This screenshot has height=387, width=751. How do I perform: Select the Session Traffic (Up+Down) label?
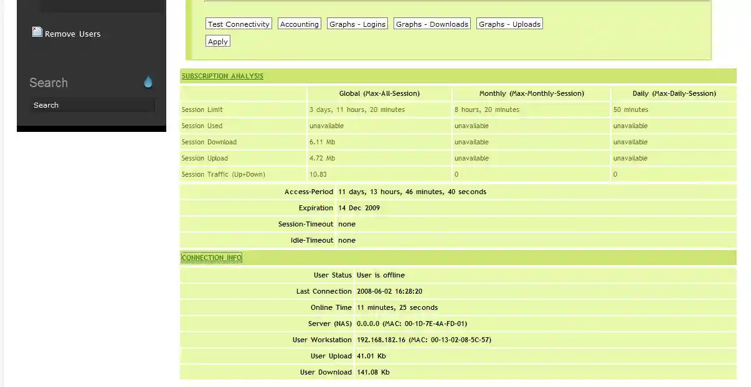tap(223, 174)
